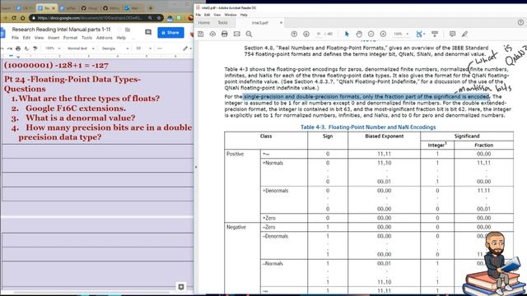Open the File menu in Acrobat Reader
527x296 pixels.
tap(198, 15)
